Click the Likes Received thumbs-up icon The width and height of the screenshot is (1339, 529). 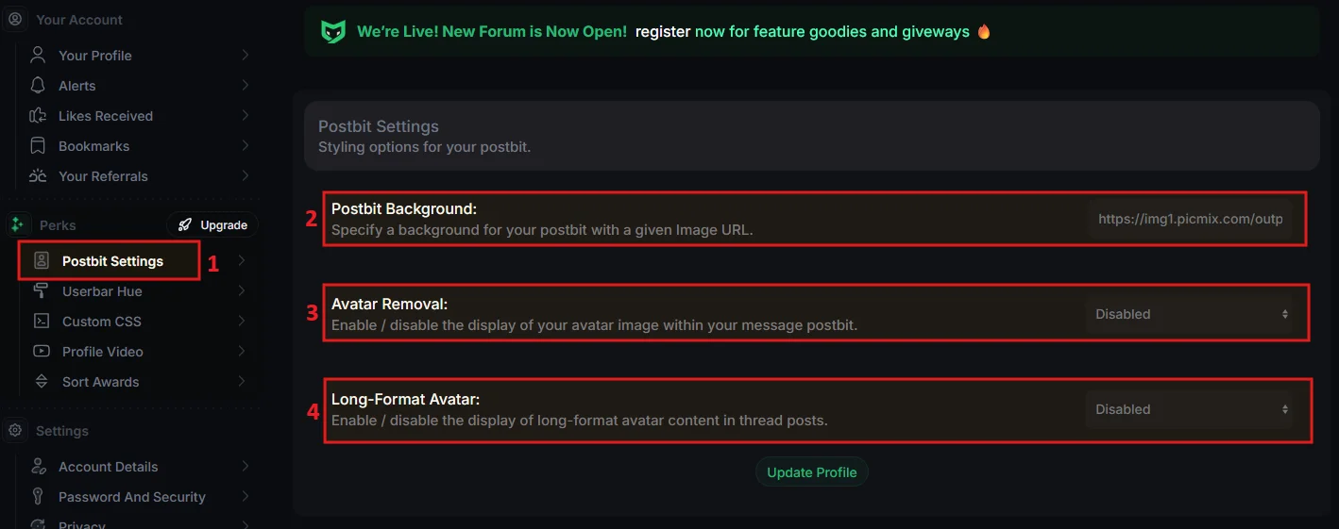(x=38, y=115)
